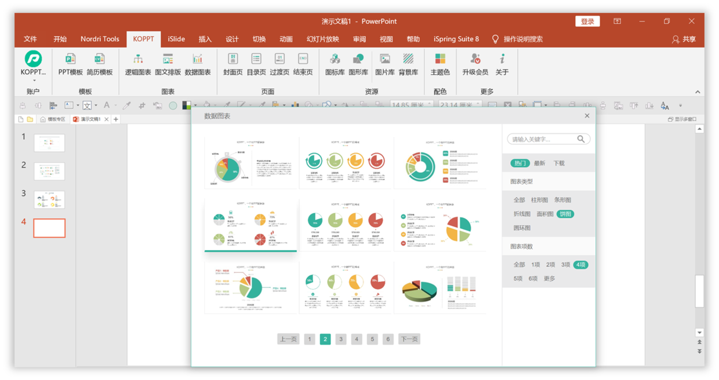
Task: Open the 文件 menu
Action: [x=30, y=39]
